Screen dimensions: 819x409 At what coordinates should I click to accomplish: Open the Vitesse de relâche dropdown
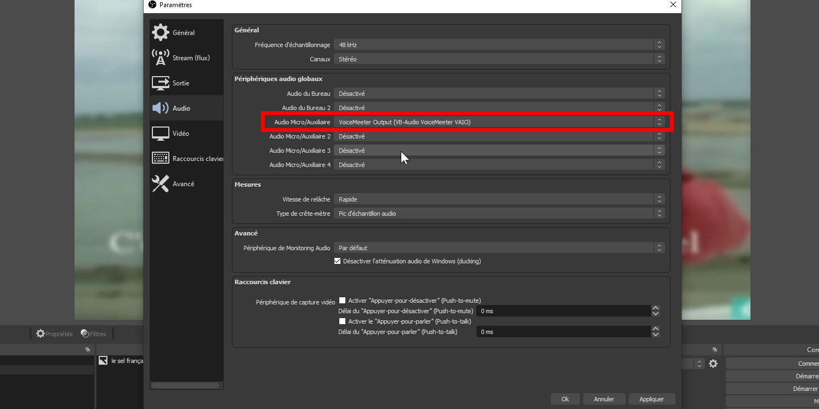click(499, 199)
